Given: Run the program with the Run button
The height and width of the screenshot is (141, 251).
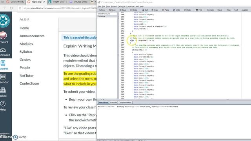Looking at the screenshot, I should tap(229, 10).
